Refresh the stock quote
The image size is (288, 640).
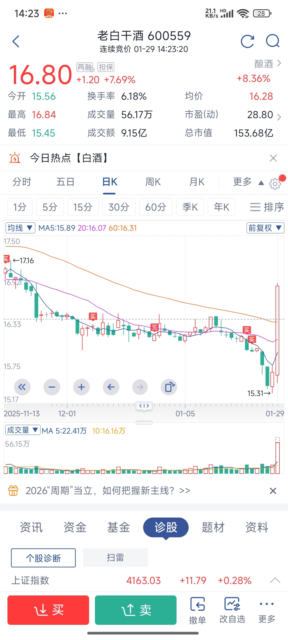click(x=247, y=41)
